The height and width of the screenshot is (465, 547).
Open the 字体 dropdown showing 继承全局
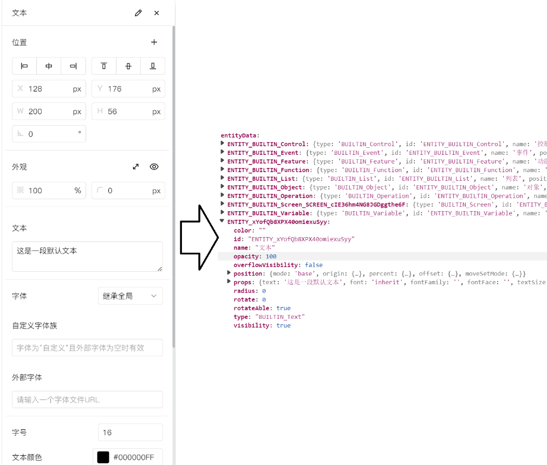[x=130, y=296]
